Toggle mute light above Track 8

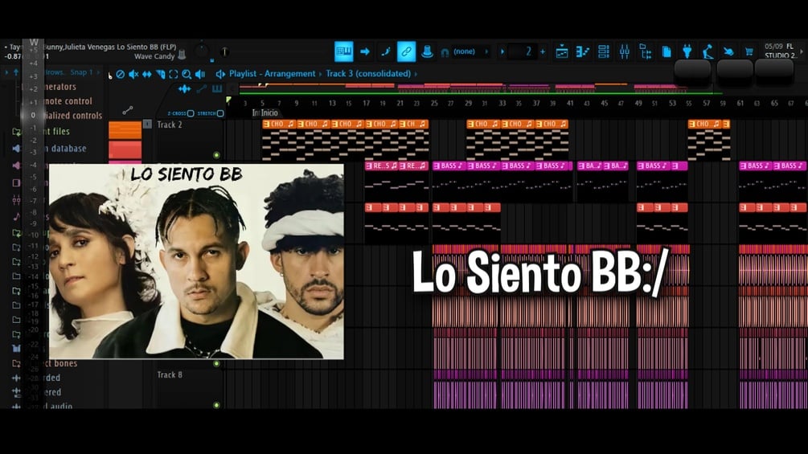tap(216, 363)
